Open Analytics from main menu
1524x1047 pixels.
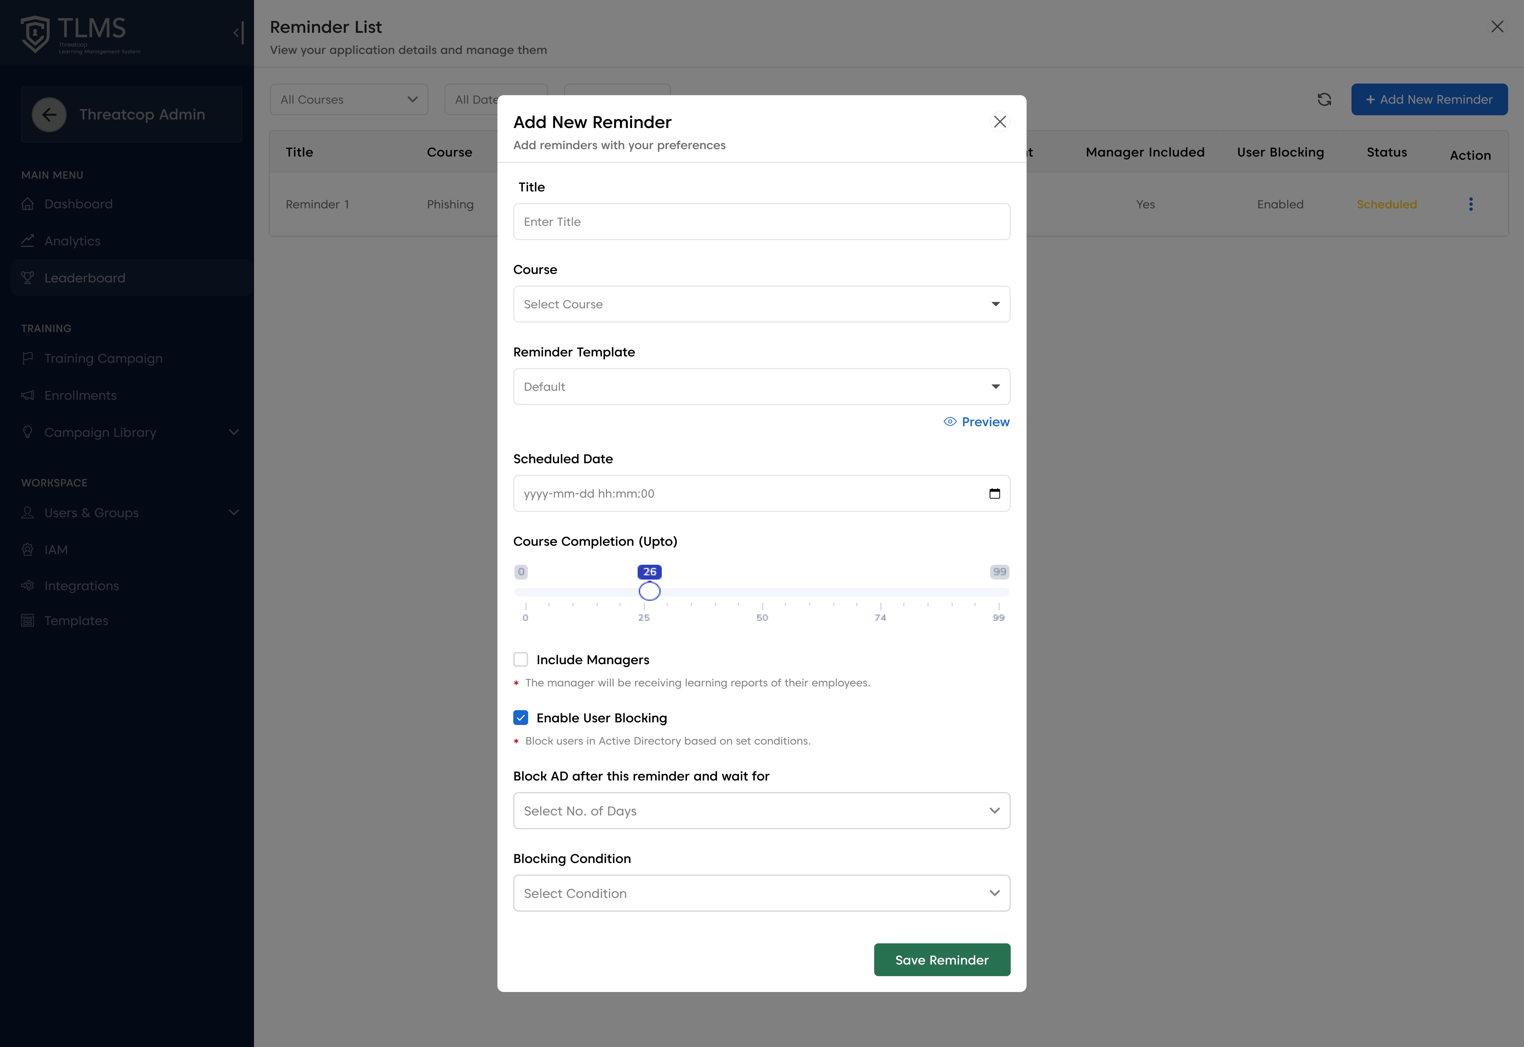(x=72, y=241)
